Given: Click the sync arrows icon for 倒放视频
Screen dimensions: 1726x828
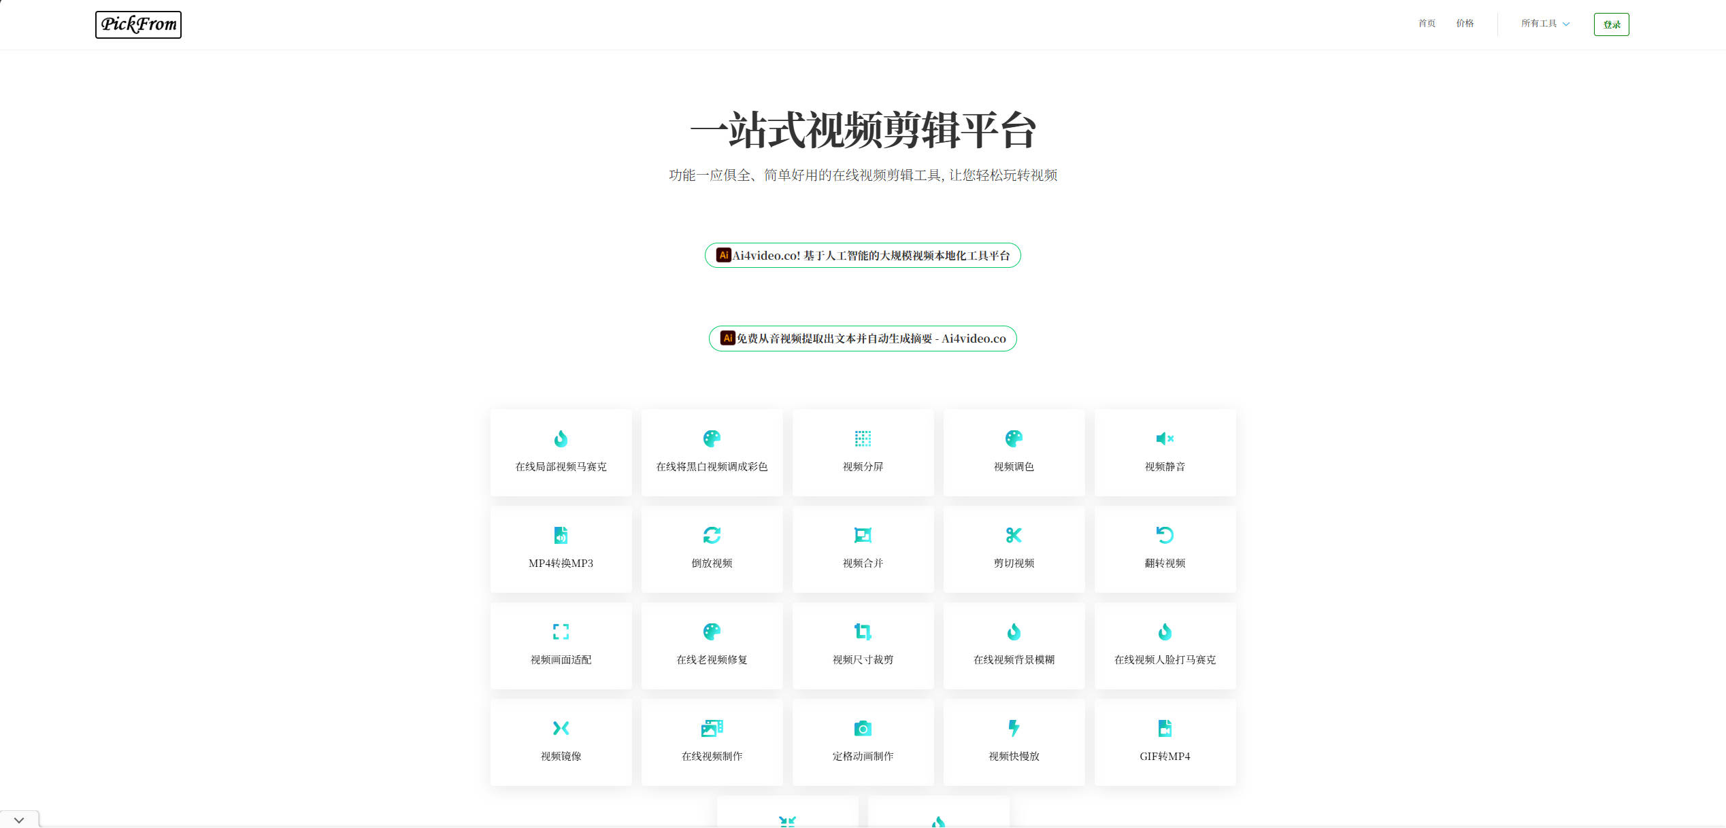Looking at the screenshot, I should pyautogui.click(x=712, y=535).
